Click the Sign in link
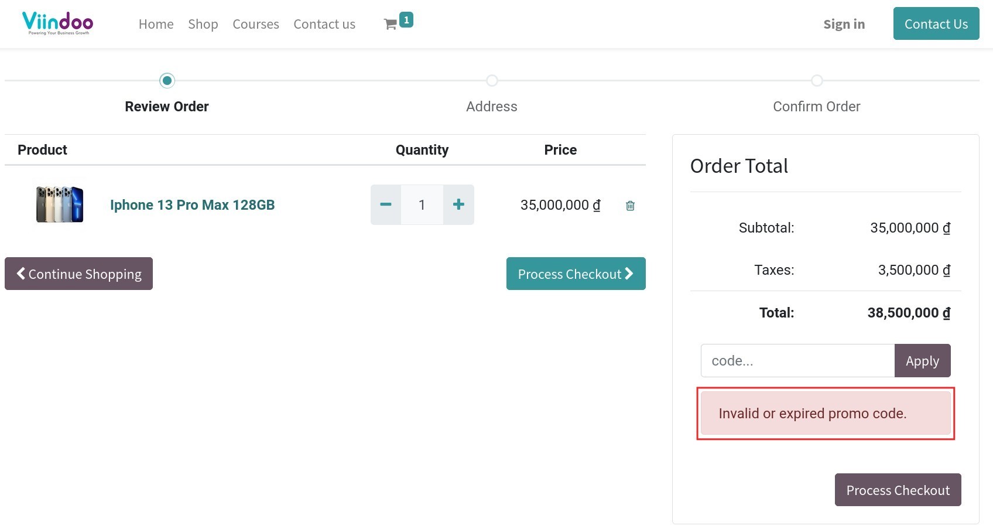The height and width of the screenshot is (529, 993). tap(844, 24)
